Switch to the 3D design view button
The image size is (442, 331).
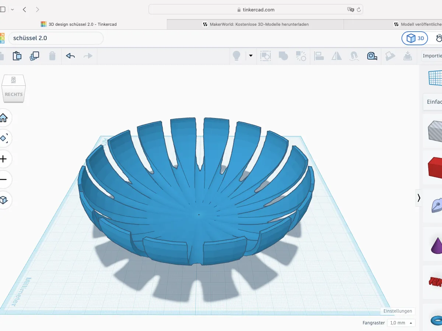[415, 38]
